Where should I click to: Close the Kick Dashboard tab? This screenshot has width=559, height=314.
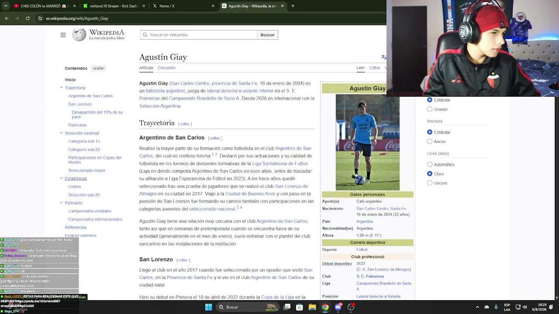click(x=144, y=6)
